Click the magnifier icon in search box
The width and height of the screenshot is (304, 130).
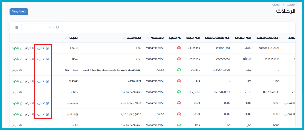point(58,27)
